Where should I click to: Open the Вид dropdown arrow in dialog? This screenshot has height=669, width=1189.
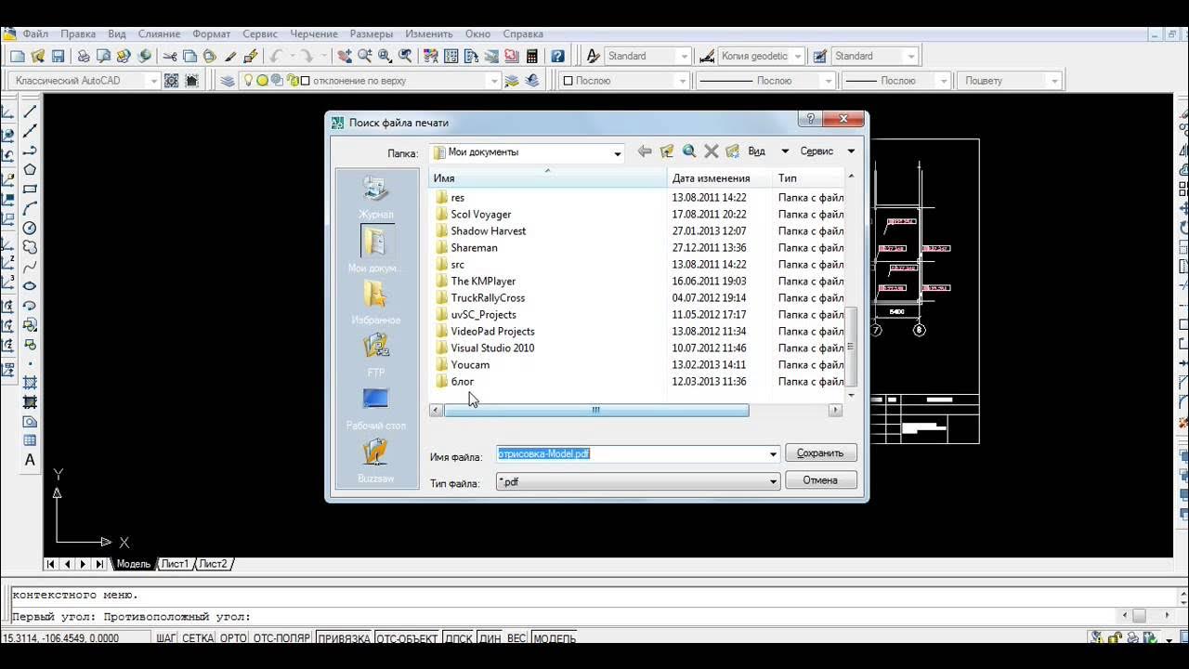tap(785, 151)
